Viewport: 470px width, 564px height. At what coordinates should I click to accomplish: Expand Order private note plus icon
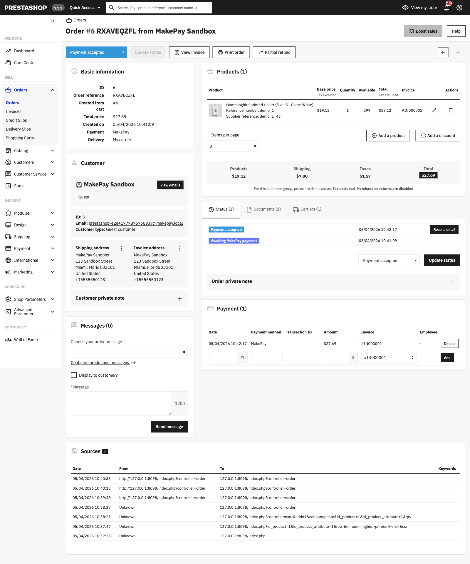click(452, 282)
